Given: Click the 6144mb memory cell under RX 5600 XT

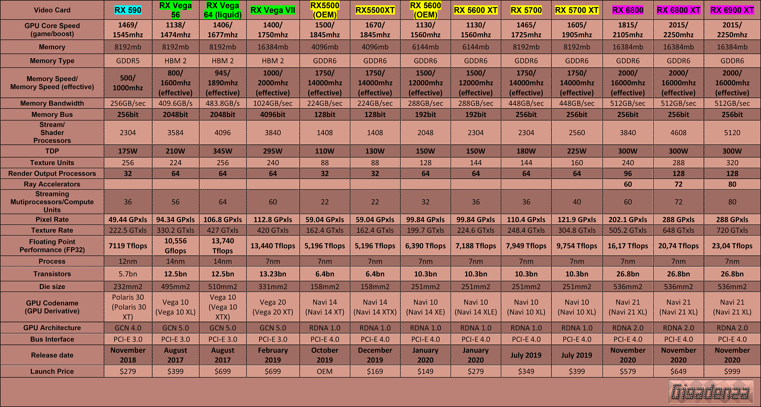Looking at the screenshot, I should click(476, 47).
